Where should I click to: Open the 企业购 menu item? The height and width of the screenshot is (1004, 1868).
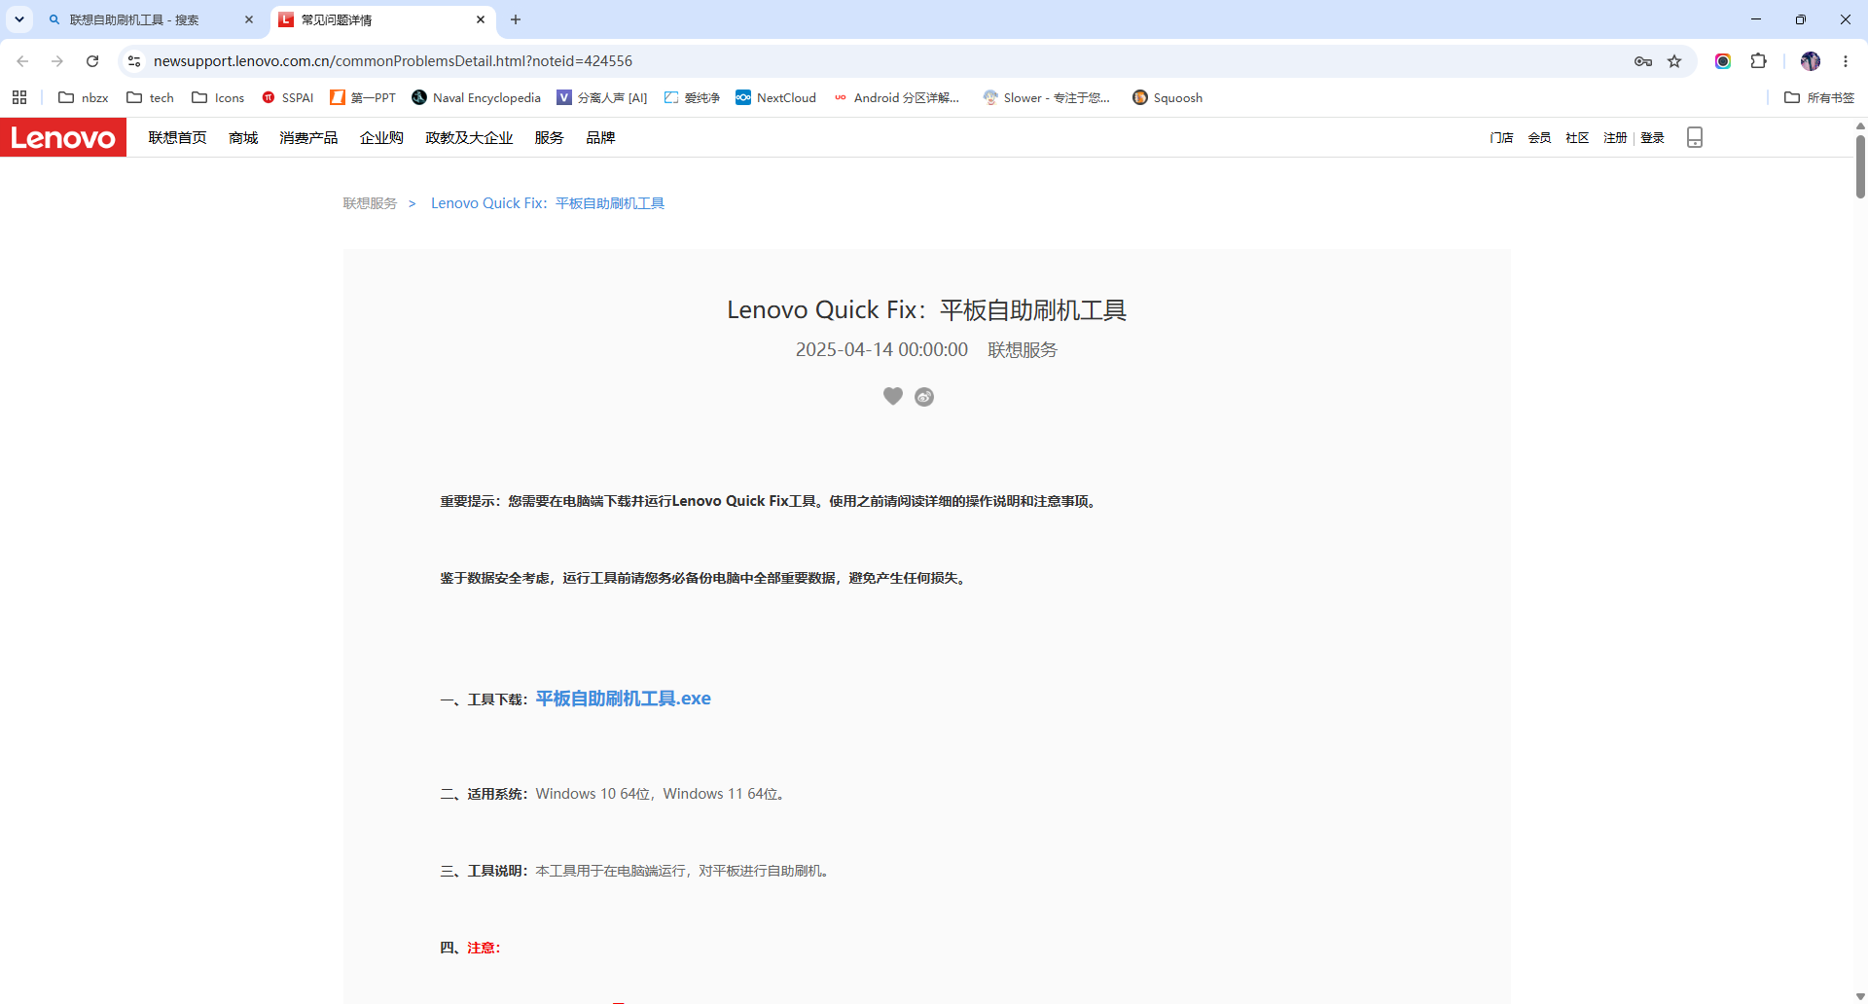381,137
